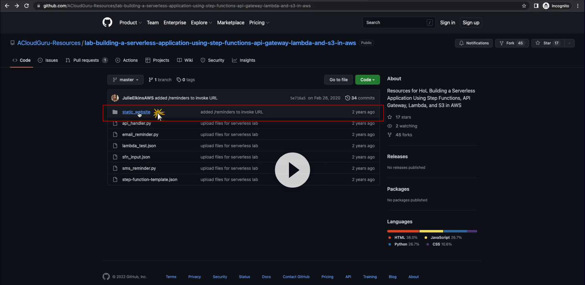This screenshot has height=285, width=585.
Task: Open JulieElkinsAWS avatar in commit header
Action: tap(115, 98)
